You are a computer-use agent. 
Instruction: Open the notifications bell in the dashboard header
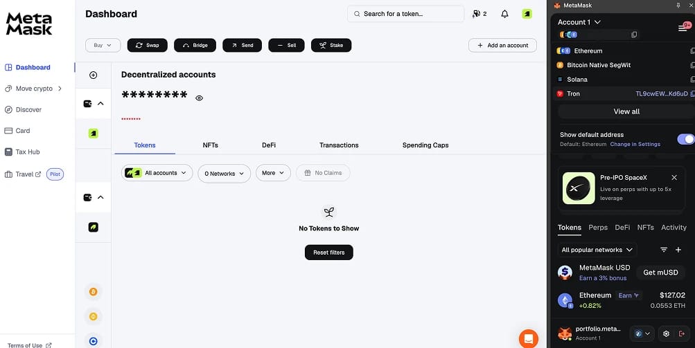point(504,14)
